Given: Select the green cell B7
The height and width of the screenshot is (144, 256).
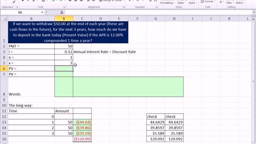Looking at the screenshot, I should (64, 74).
